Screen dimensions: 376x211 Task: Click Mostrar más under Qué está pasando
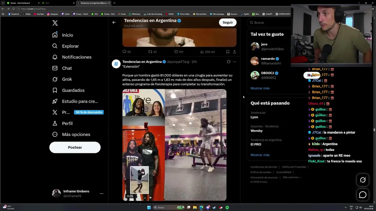pos(260,155)
